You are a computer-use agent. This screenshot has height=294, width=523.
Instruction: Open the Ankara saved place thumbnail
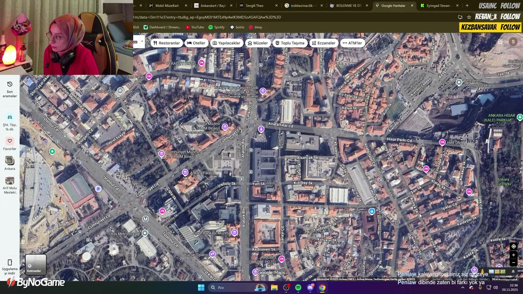tap(10, 160)
